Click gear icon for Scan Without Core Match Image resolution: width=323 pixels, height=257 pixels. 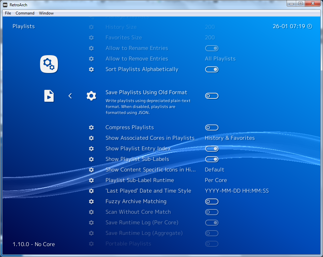(91, 212)
